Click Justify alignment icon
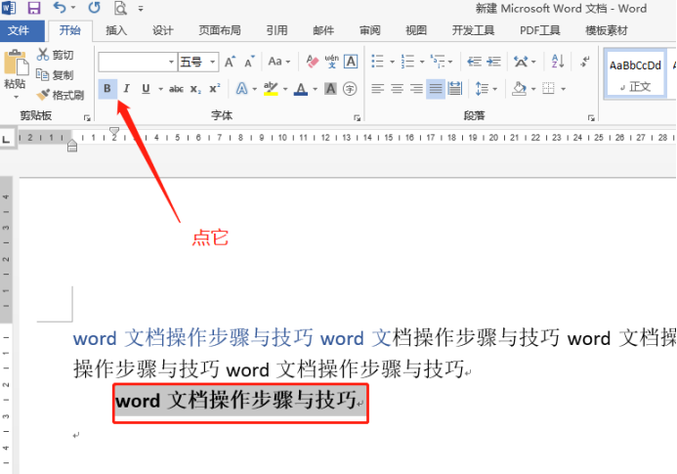 (436, 89)
